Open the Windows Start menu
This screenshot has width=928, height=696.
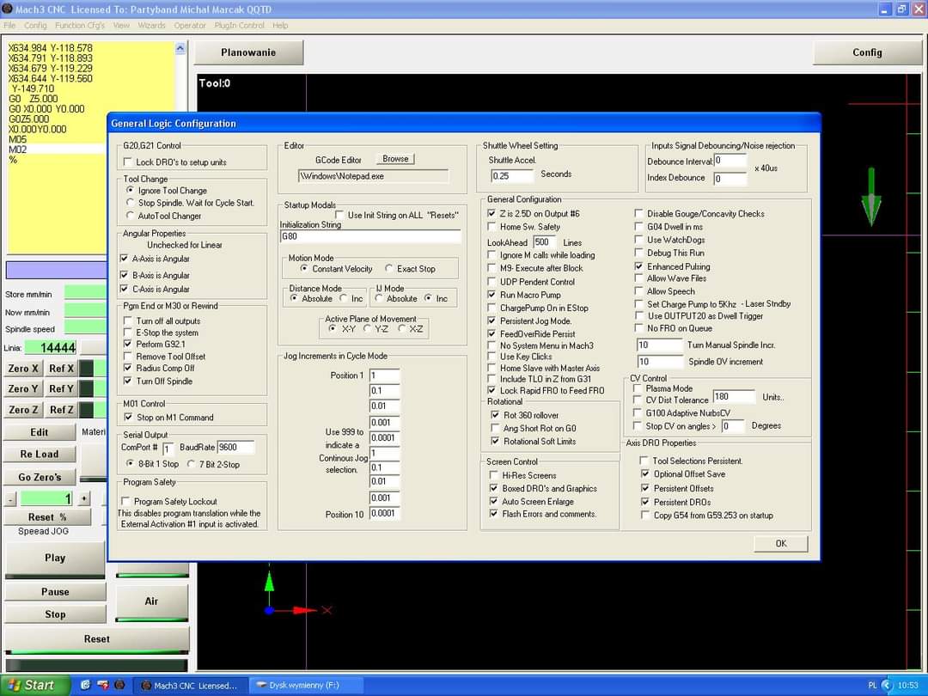click(x=34, y=685)
